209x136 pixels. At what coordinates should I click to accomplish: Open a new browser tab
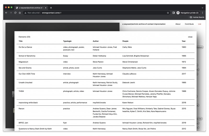point(51,8)
